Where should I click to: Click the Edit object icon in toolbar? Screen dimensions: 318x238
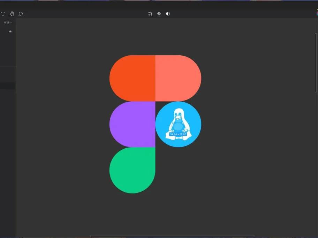click(150, 14)
